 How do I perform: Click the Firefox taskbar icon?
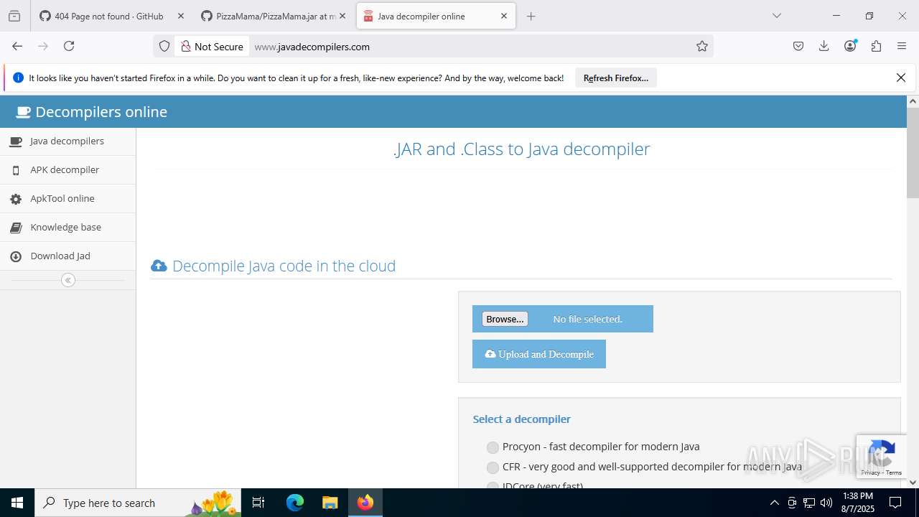point(365,503)
